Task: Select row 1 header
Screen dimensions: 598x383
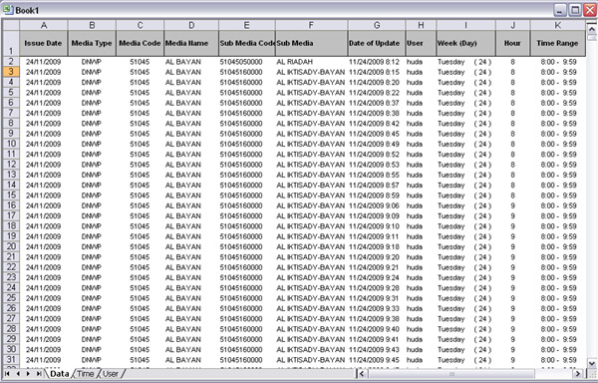Action: tap(11, 43)
